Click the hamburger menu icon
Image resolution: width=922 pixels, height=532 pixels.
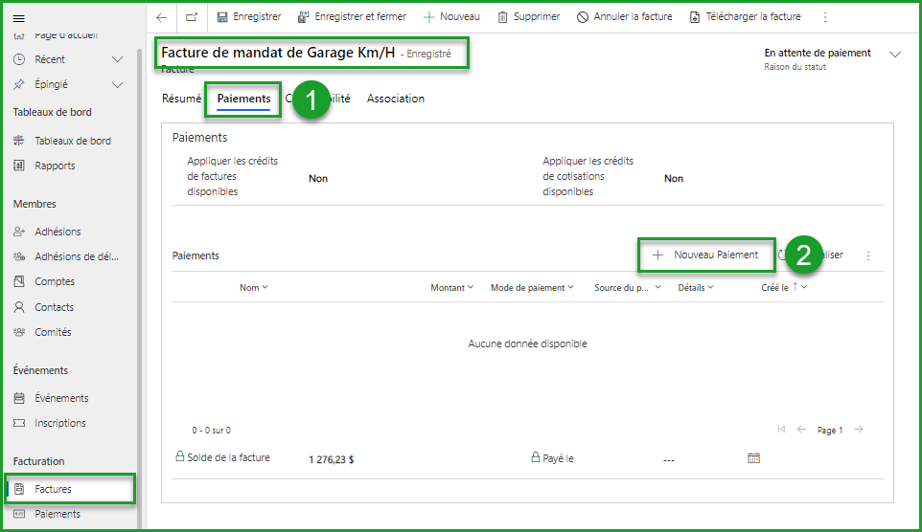click(x=18, y=18)
